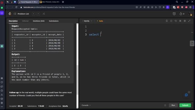The image size is (195, 110).
Task: Expand the editor to fullscreen
Action: pyautogui.click(x=189, y=21)
